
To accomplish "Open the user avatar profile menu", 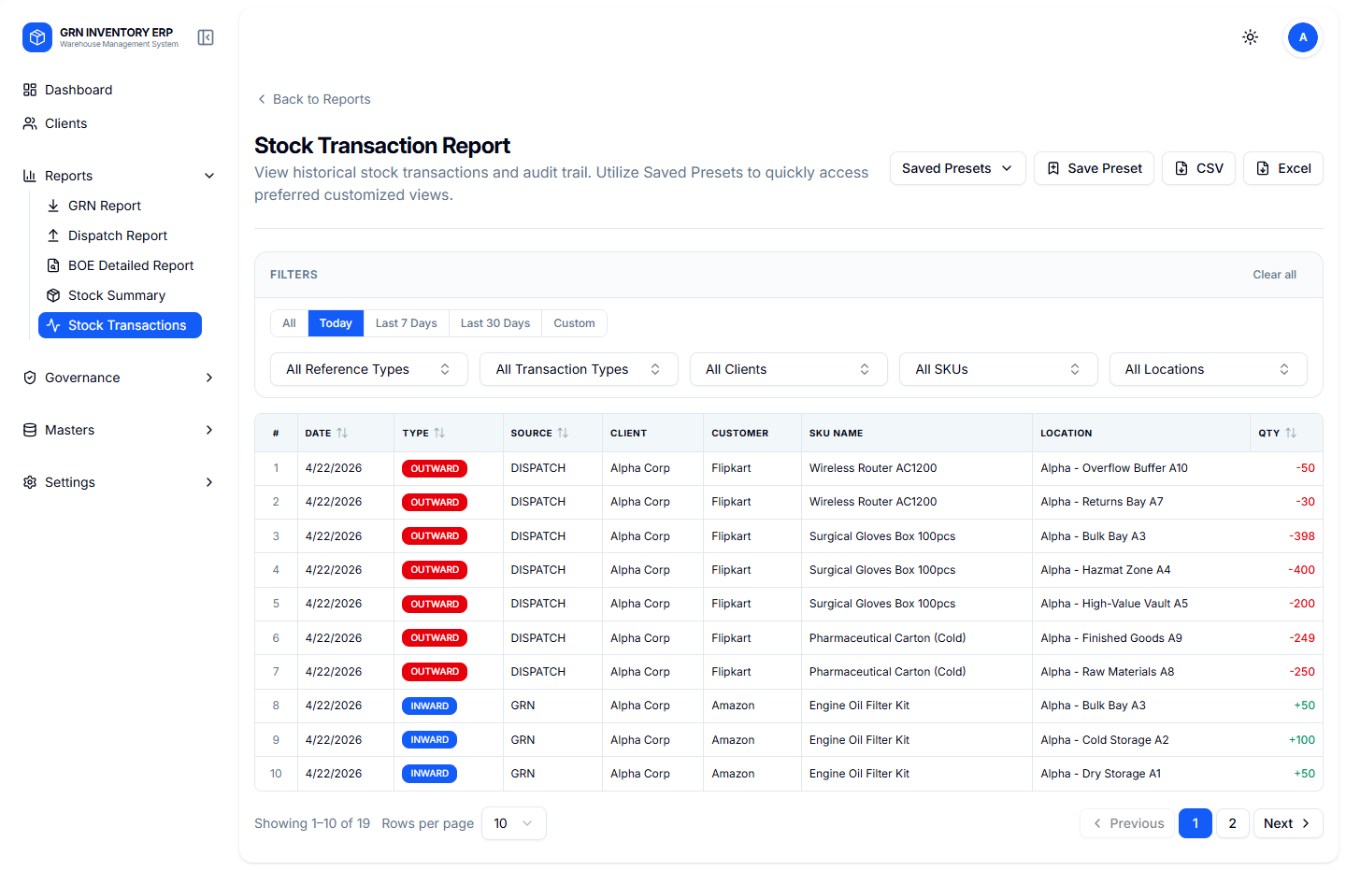I will coord(1302,37).
